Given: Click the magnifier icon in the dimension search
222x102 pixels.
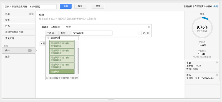Looking at the screenshot, I should 48,38.
